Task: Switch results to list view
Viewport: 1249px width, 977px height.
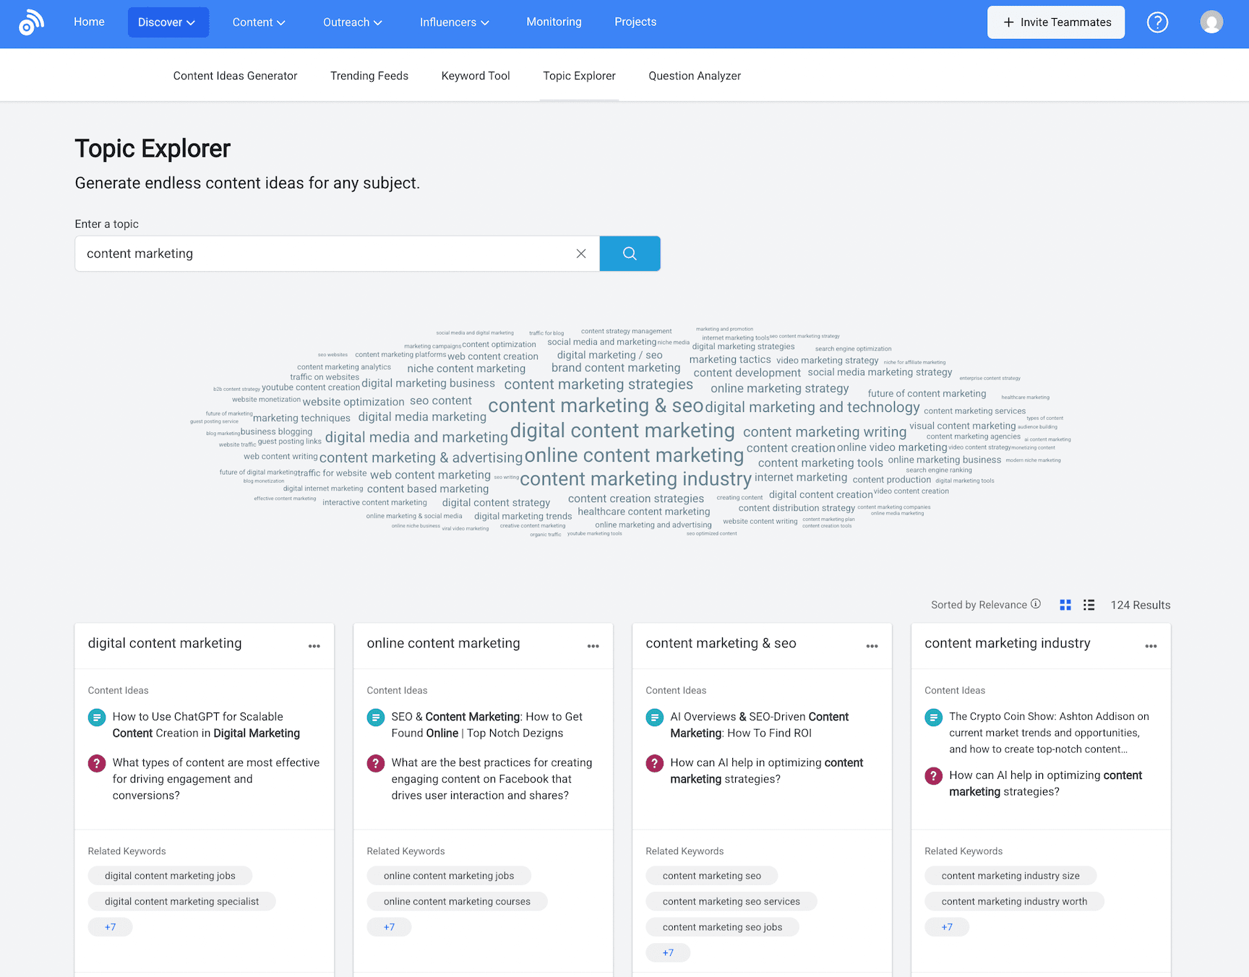Action: tap(1089, 605)
